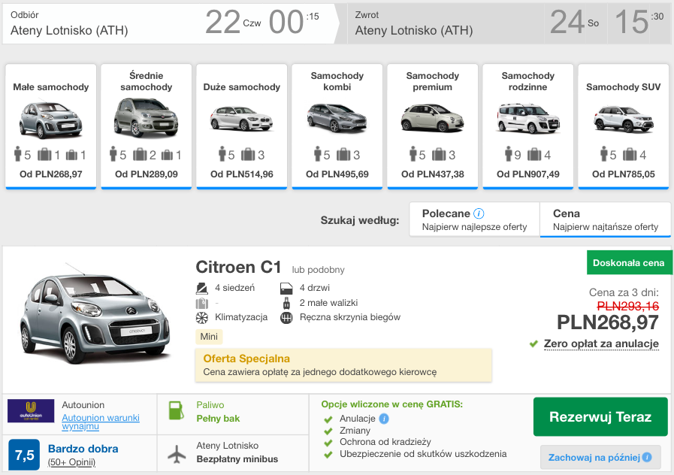The height and width of the screenshot is (475, 674).
Task: Click the luggage icon in Samochody SUV card
Action: (x=630, y=154)
